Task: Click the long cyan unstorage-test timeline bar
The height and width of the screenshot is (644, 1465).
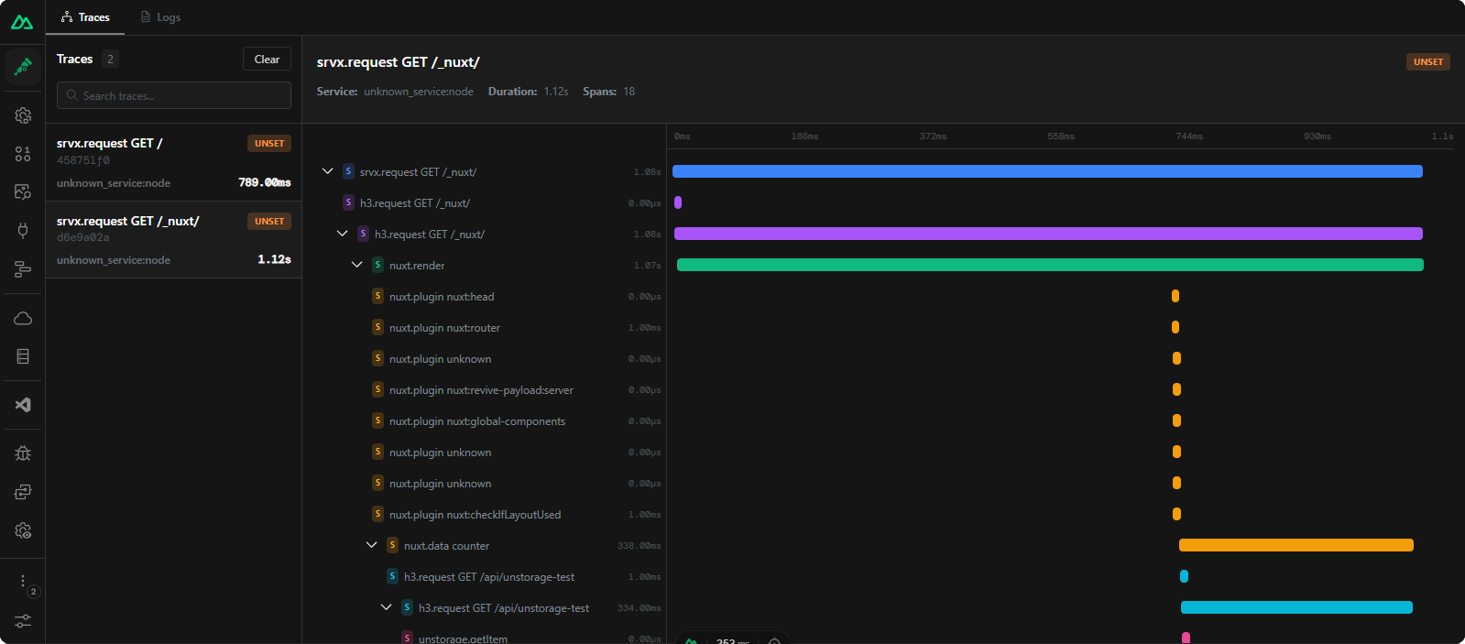Action: (x=1296, y=607)
